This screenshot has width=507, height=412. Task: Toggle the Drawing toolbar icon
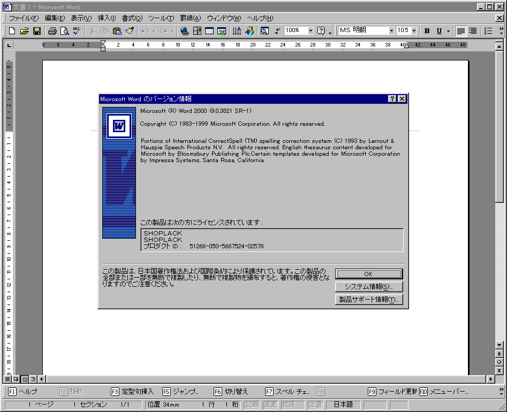(249, 30)
